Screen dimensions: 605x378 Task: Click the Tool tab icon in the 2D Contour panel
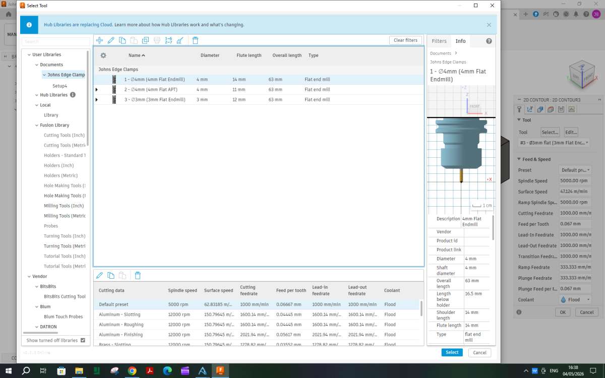[x=520, y=109]
